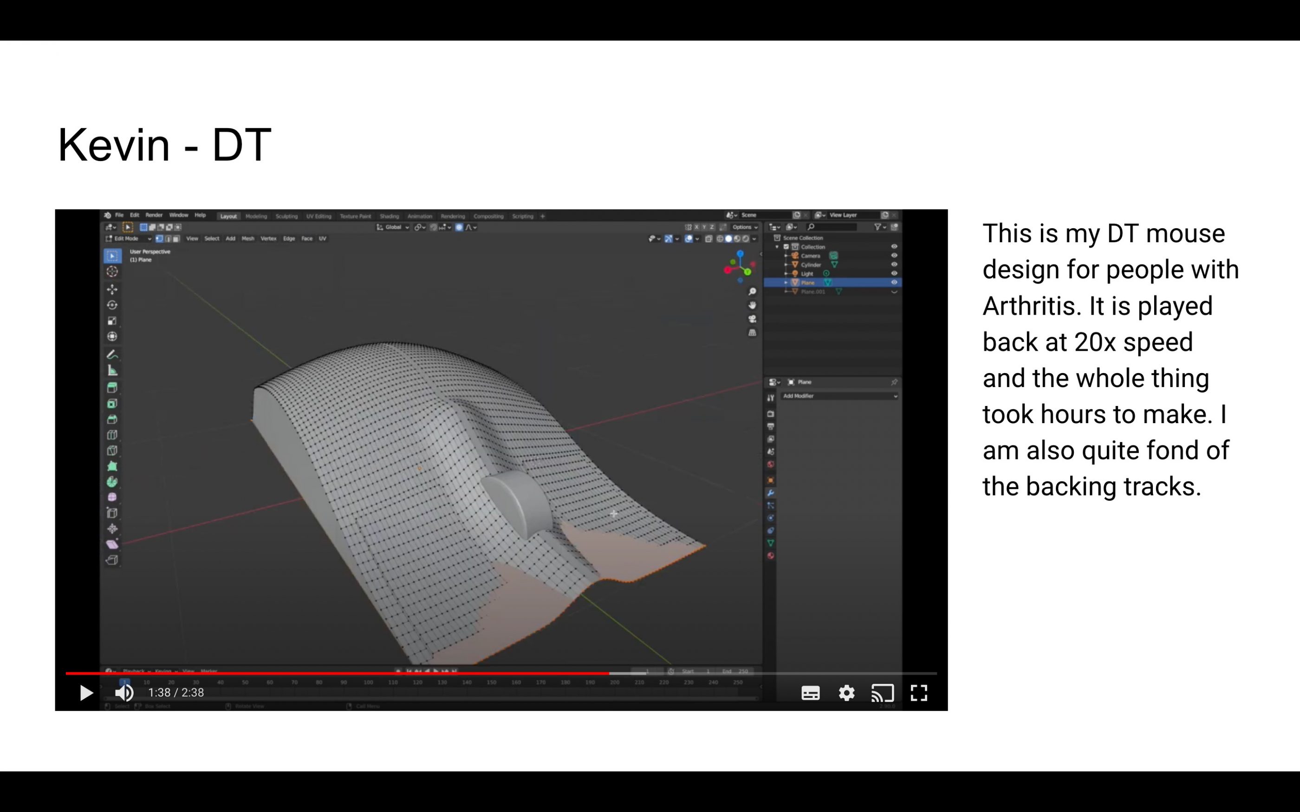The width and height of the screenshot is (1300, 812).
Task: Click the video progress bar
Action: (501, 673)
